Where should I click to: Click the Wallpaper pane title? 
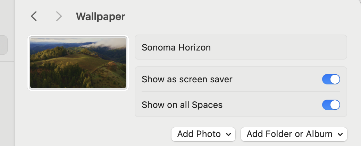(x=100, y=16)
